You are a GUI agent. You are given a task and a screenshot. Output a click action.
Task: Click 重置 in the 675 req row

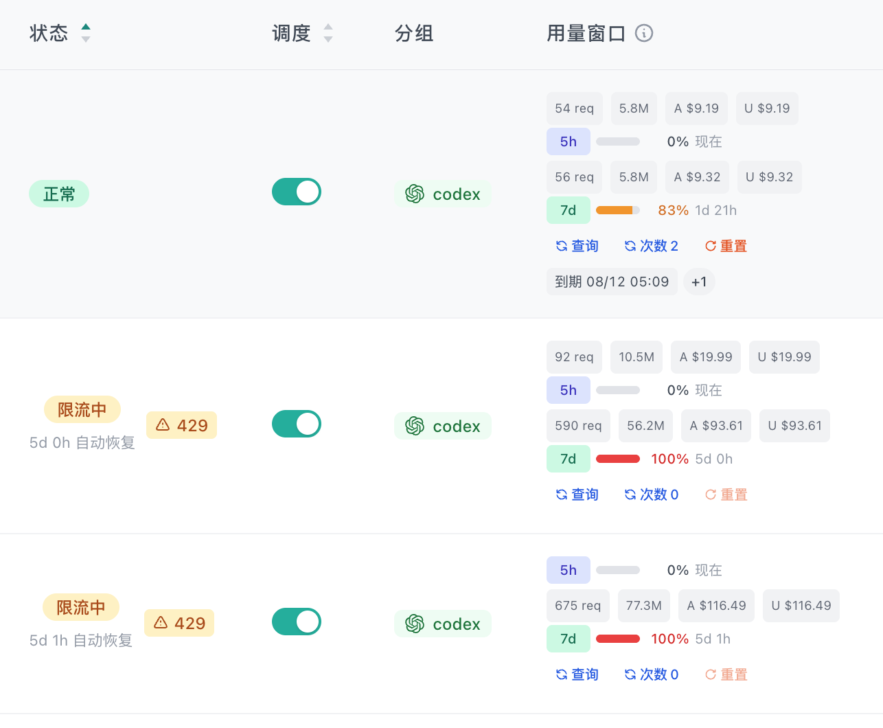tap(726, 674)
